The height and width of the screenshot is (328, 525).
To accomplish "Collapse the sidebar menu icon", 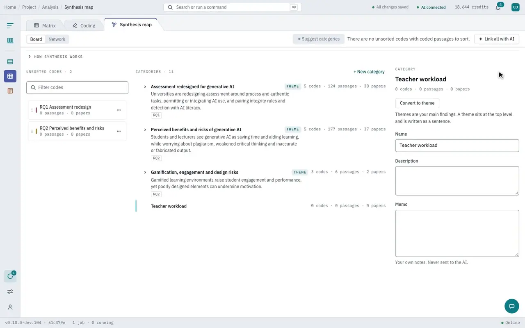I will pos(10,25).
